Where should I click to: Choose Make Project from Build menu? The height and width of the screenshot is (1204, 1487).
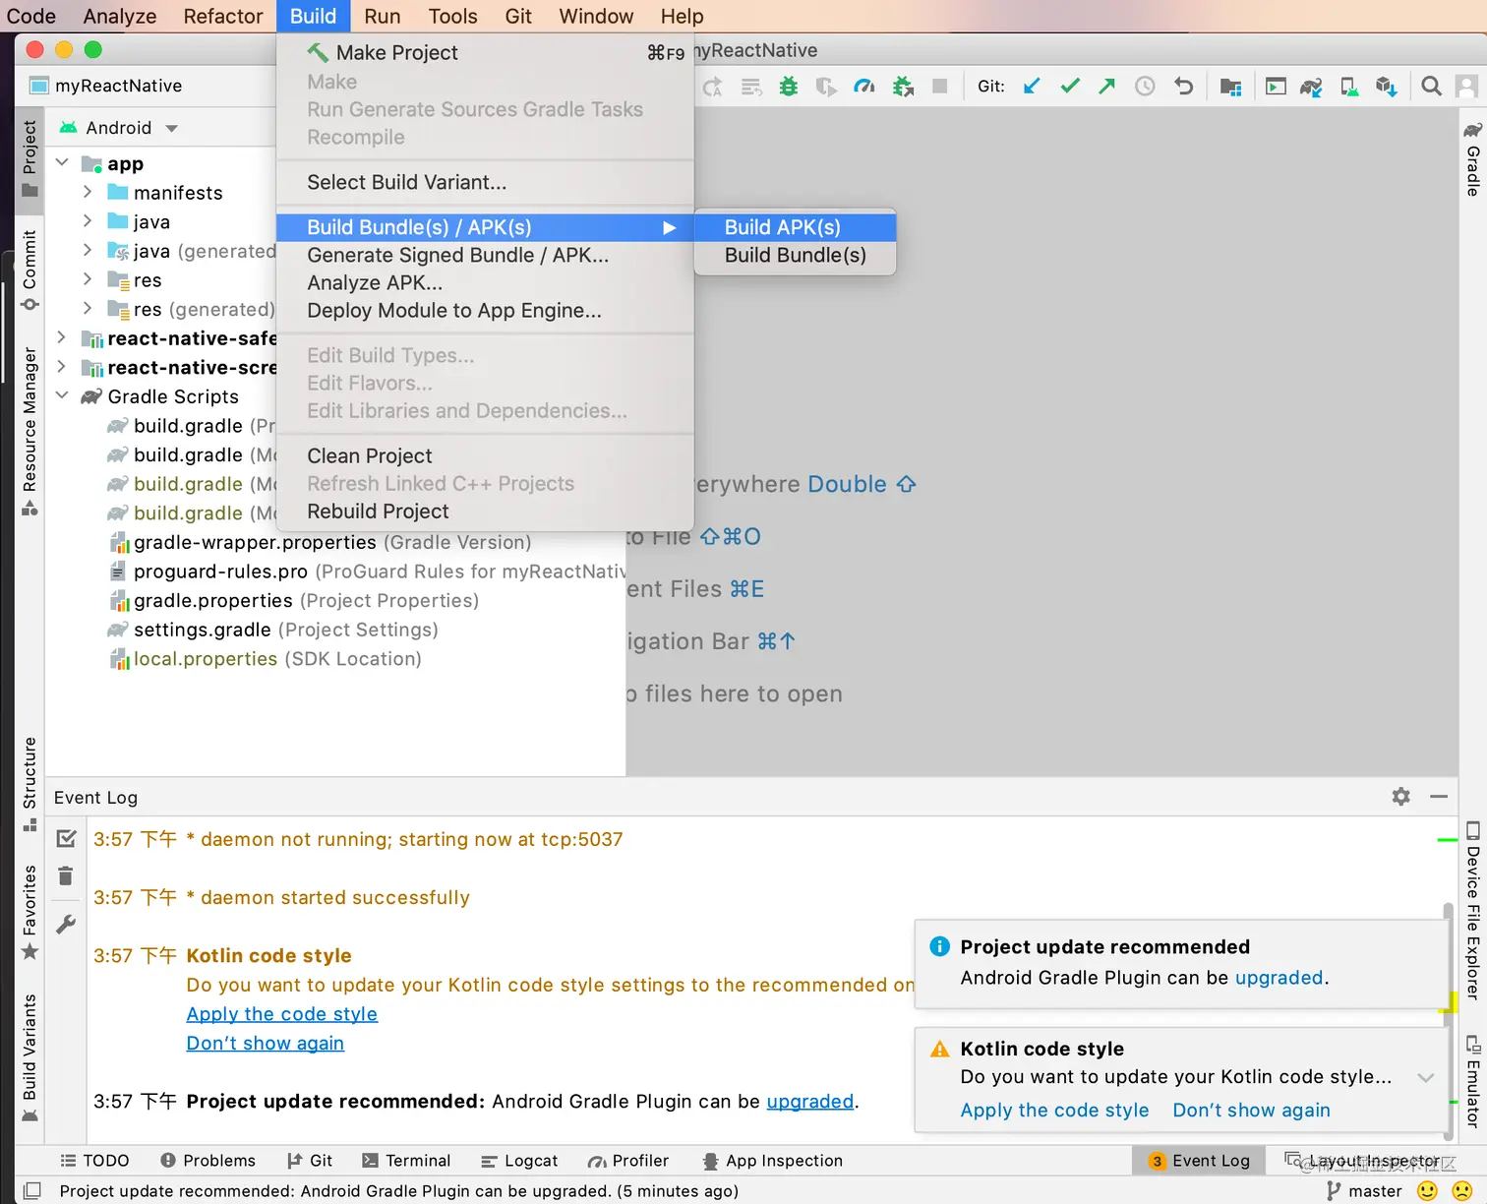(x=485, y=52)
